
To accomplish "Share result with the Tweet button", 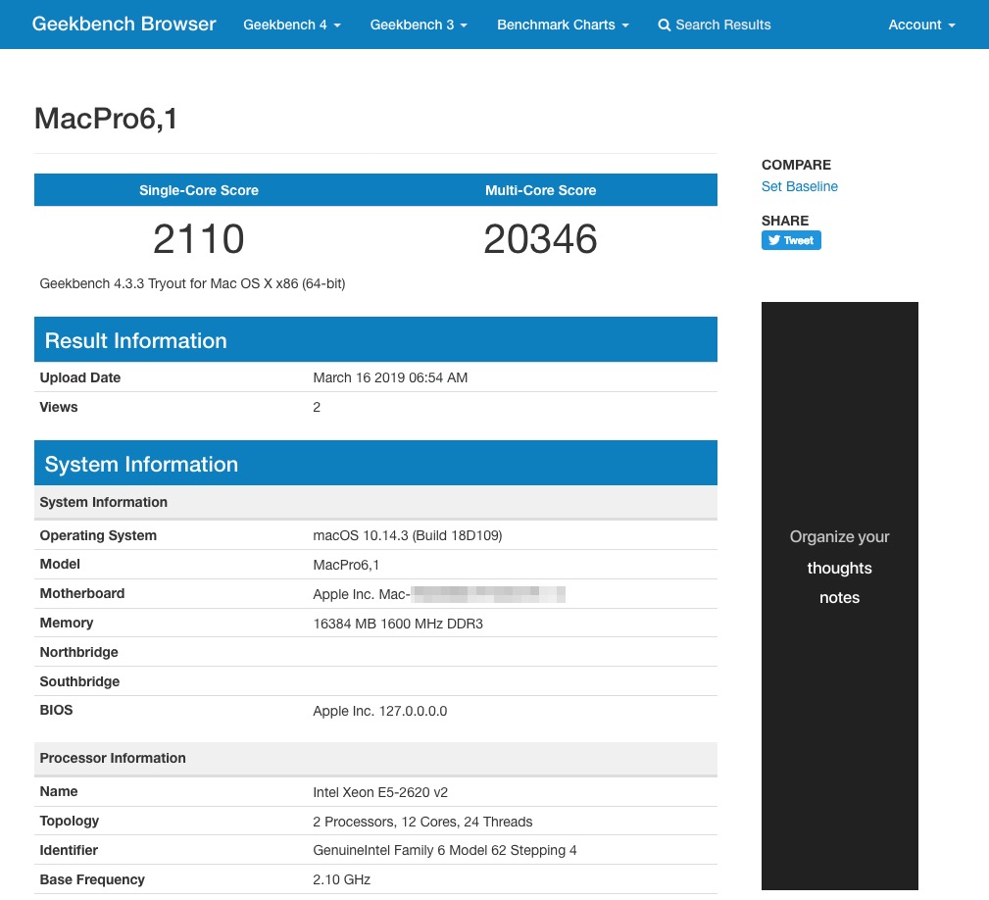I will (x=791, y=240).
